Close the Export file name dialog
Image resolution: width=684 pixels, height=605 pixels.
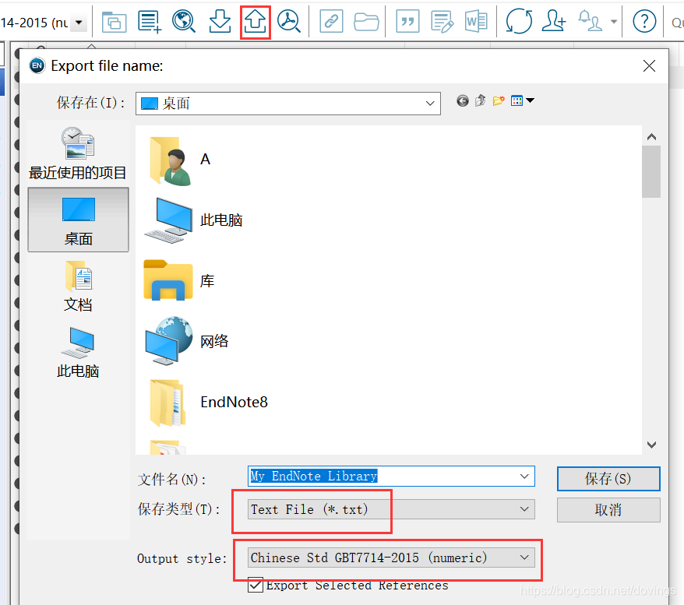pos(649,66)
